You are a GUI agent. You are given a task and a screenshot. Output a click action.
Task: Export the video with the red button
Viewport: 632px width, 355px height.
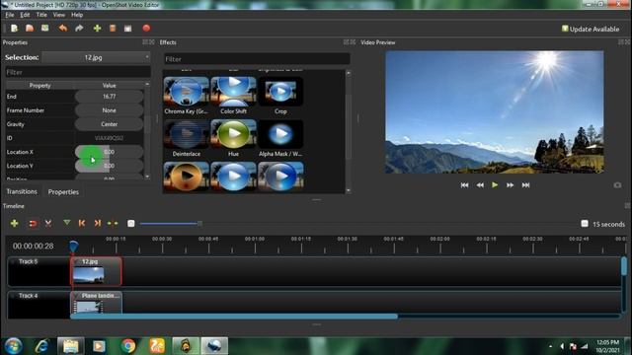point(146,29)
